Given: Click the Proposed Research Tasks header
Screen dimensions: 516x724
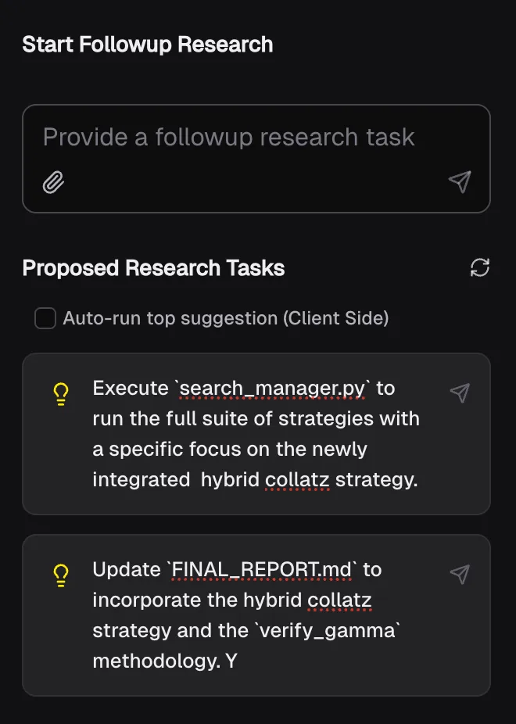Looking at the screenshot, I should pyautogui.click(x=153, y=268).
